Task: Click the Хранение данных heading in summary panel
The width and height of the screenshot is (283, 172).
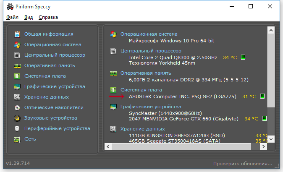Action: point(143,128)
